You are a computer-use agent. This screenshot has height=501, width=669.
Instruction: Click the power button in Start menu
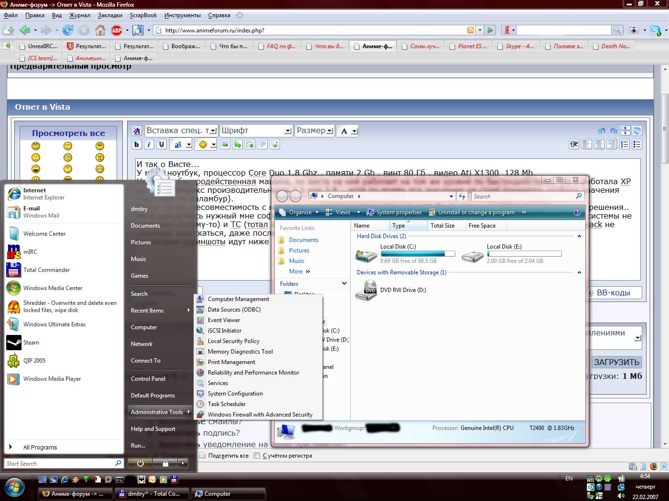click(x=140, y=463)
